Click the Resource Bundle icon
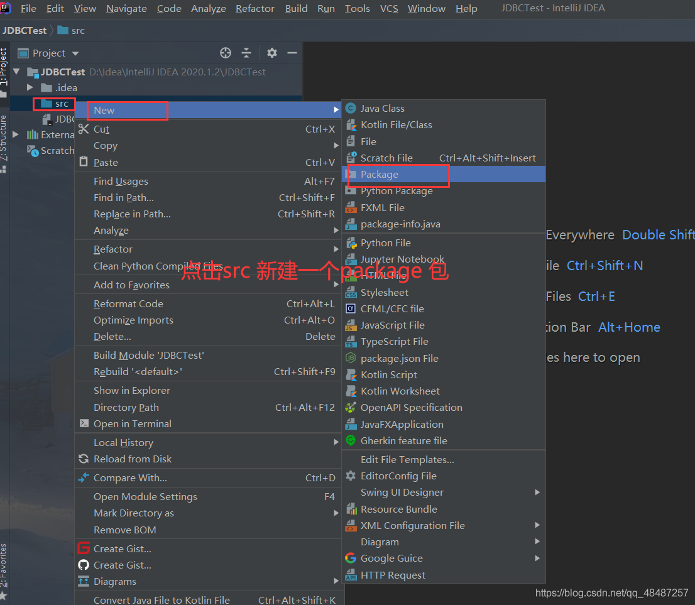 [351, 510]
